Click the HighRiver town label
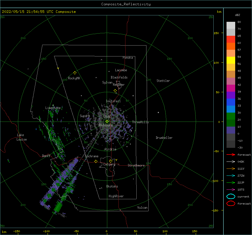Image resolution: width=252 pixels, height=235 pixels. (x=116, y=196)
